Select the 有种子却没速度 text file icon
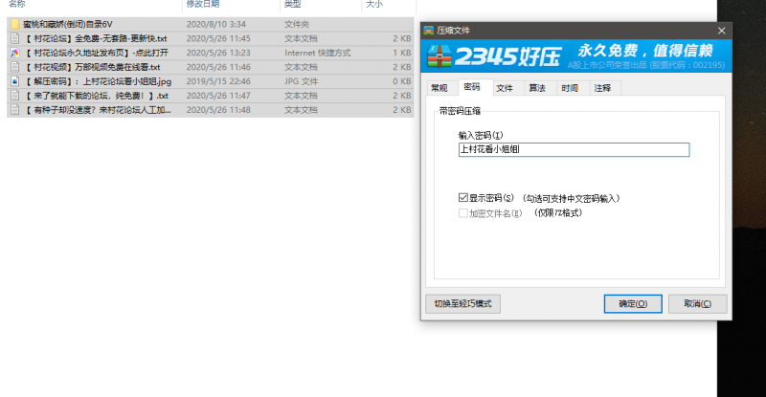The height and width of the screenshot is (397, 766). point(14,110)
